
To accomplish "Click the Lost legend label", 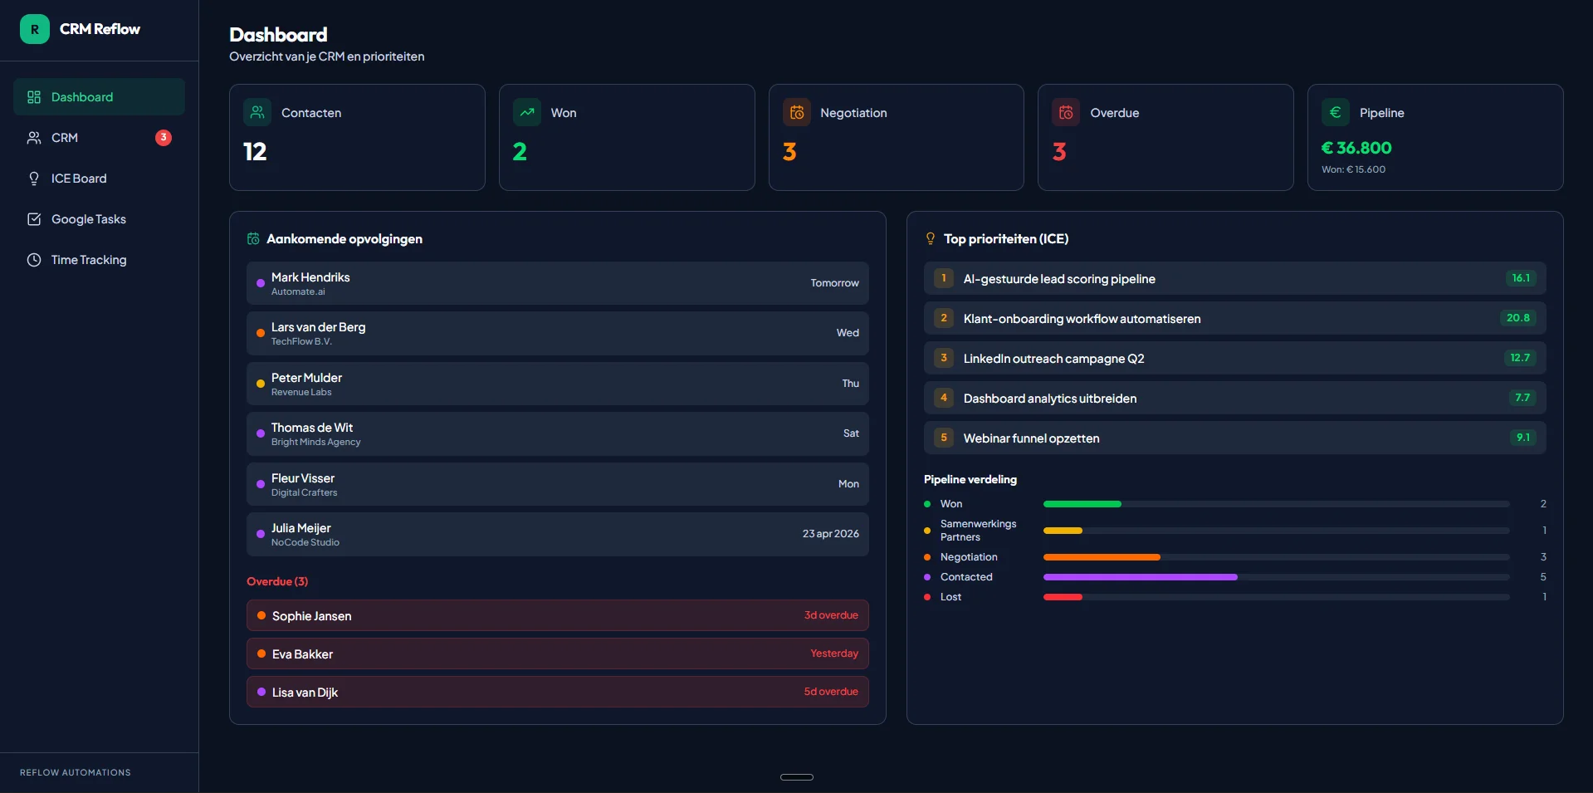I will pos(950,597).
